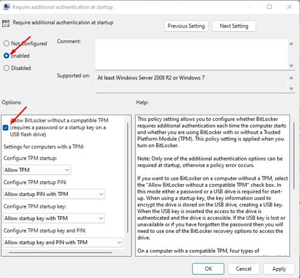Screen dimensions: 300x278
Task: Click Comment box scroll up arrow
Action: (x=291, y=43)
